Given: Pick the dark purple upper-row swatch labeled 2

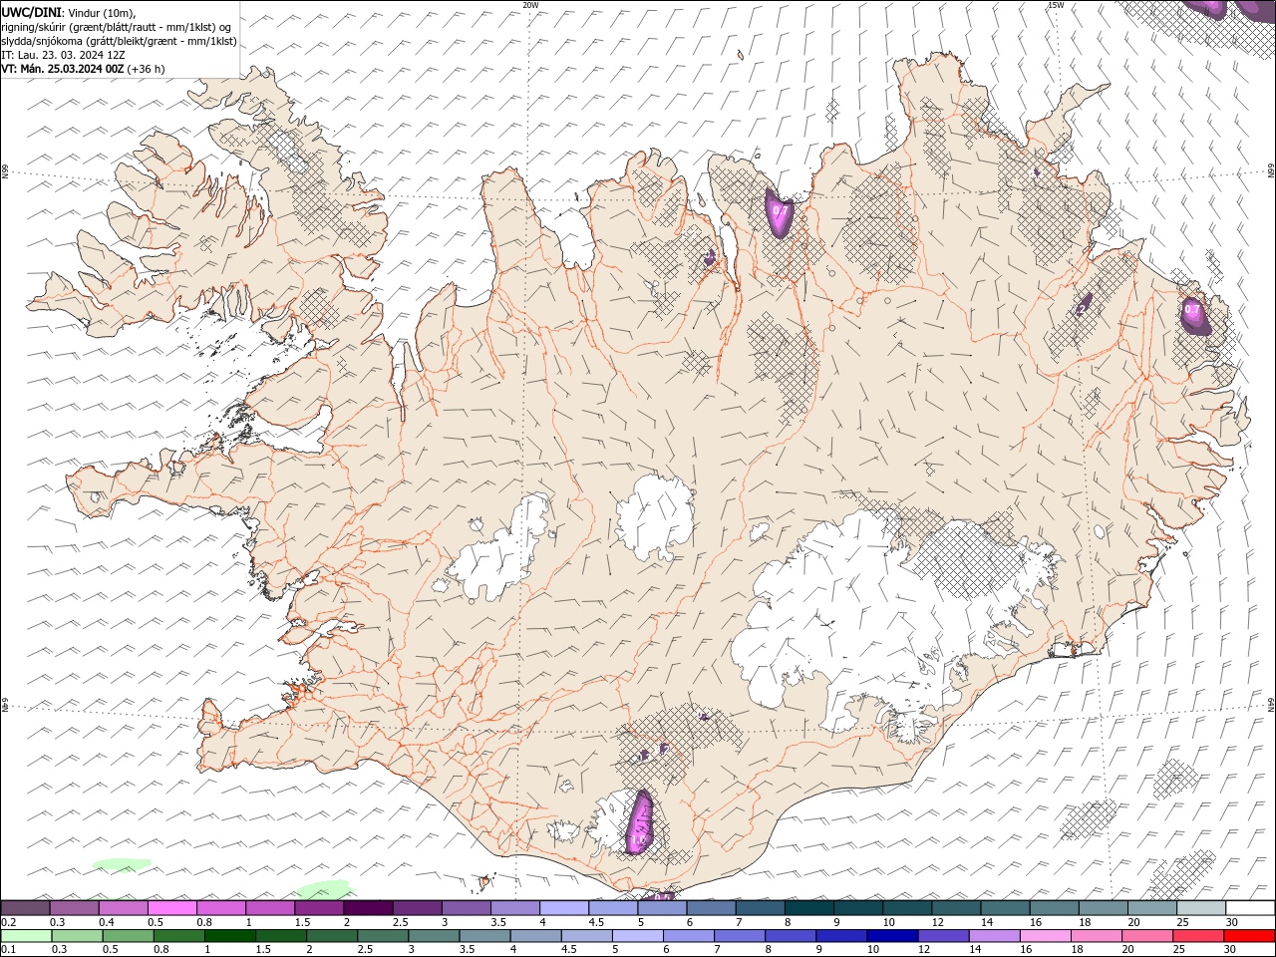Looking at the screenshot, I should (368, 908).
